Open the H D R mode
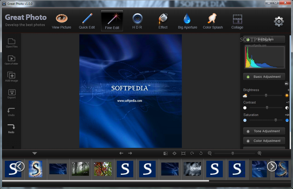This screenshot has height=189, width=293. click(137, 21)
